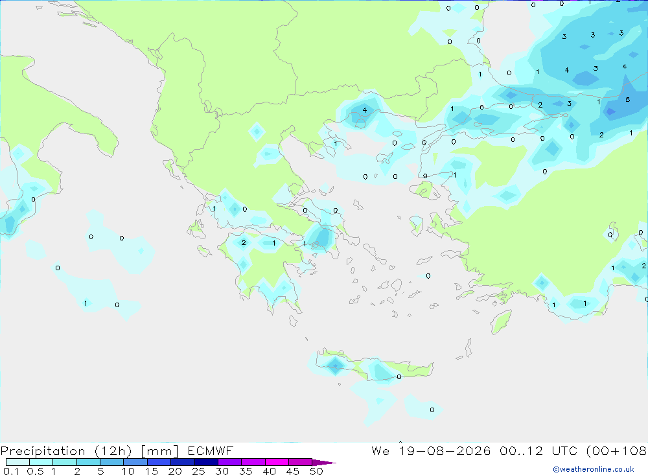This screenshot has height=475, width=648.
Task: Click the '50' legend scale label
Action: 316,471
